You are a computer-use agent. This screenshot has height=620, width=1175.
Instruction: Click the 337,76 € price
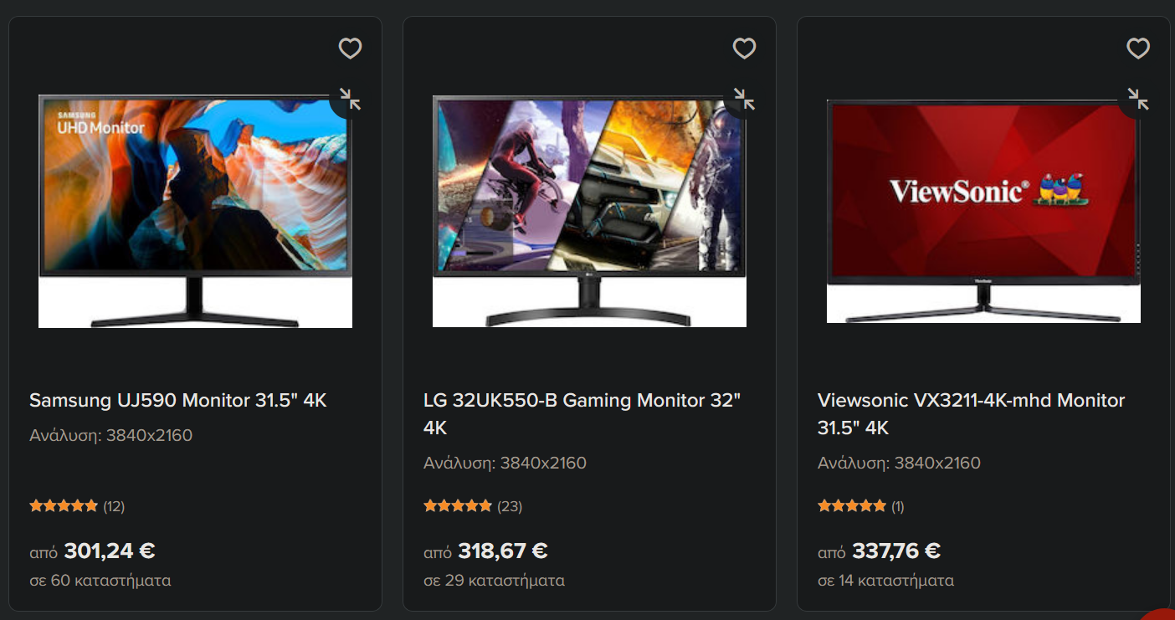(x=896, y=551)
